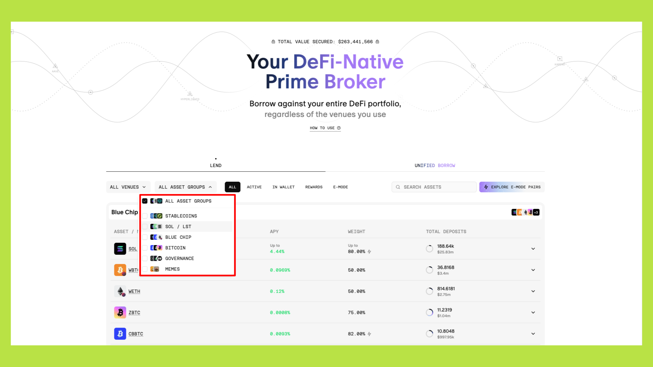
Task: Open the How To Use link
Action: [x=322, y=128]
